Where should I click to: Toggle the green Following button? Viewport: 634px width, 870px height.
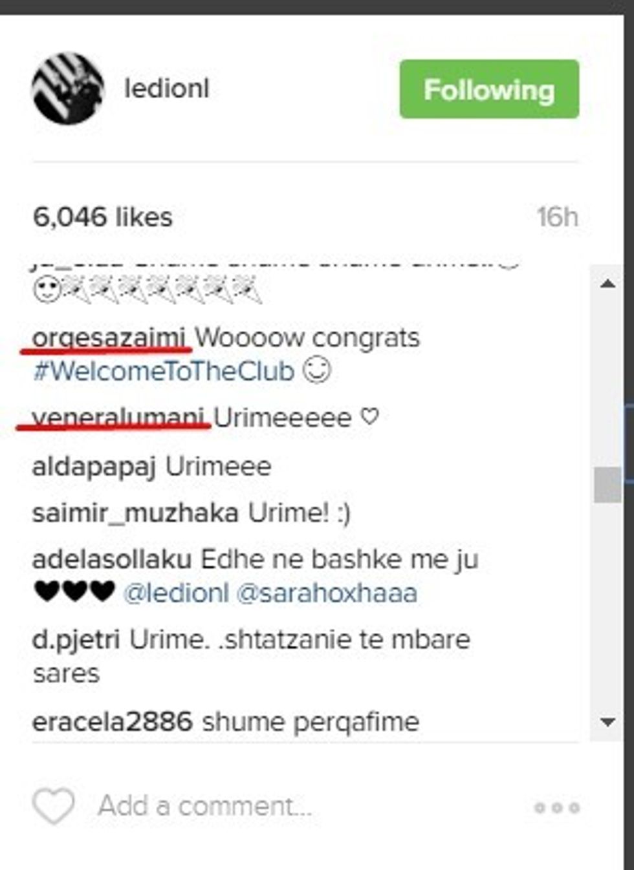(489, 89)
